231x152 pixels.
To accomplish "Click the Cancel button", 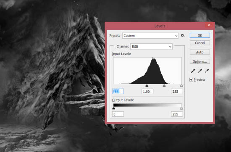I will click(x=200, y=43).
